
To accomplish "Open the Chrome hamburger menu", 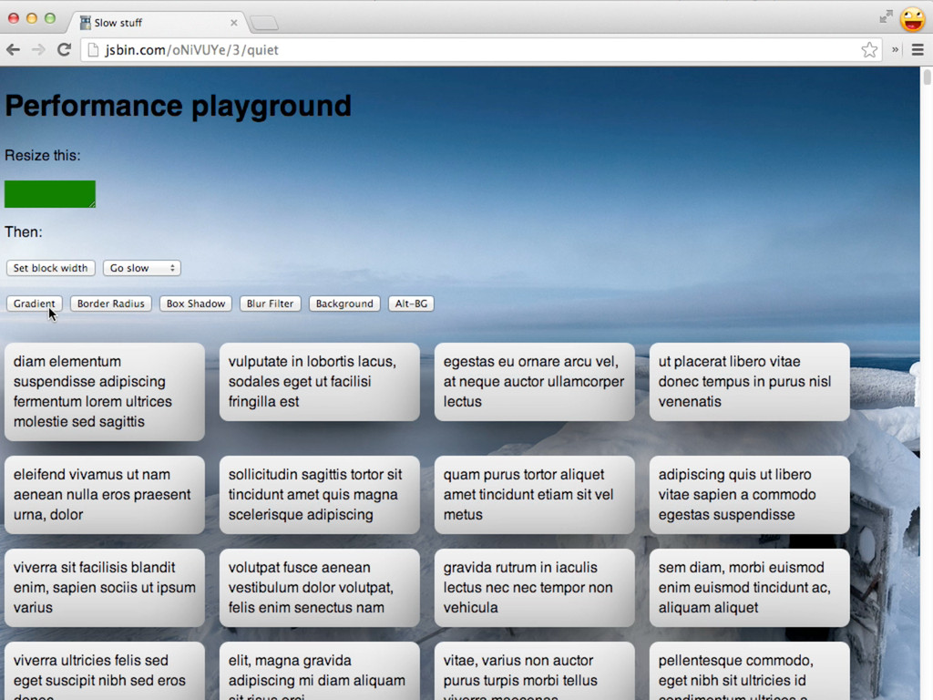I will 918,50.
